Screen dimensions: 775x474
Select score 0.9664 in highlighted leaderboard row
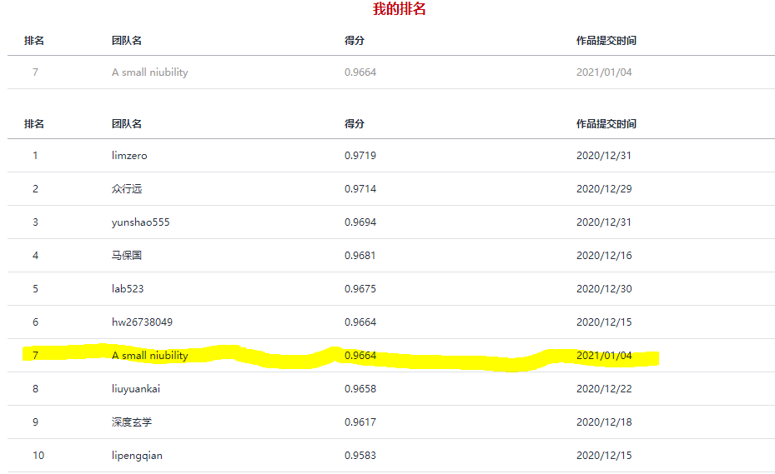[x=360, y=356]
